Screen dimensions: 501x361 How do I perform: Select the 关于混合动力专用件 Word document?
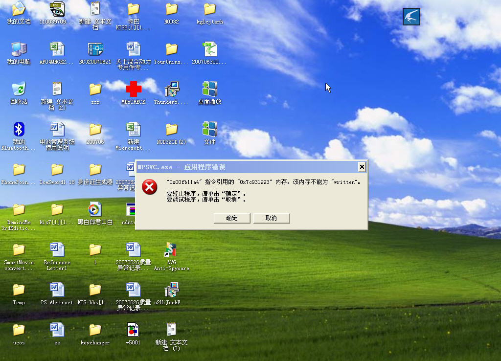[x=133, y=56]
